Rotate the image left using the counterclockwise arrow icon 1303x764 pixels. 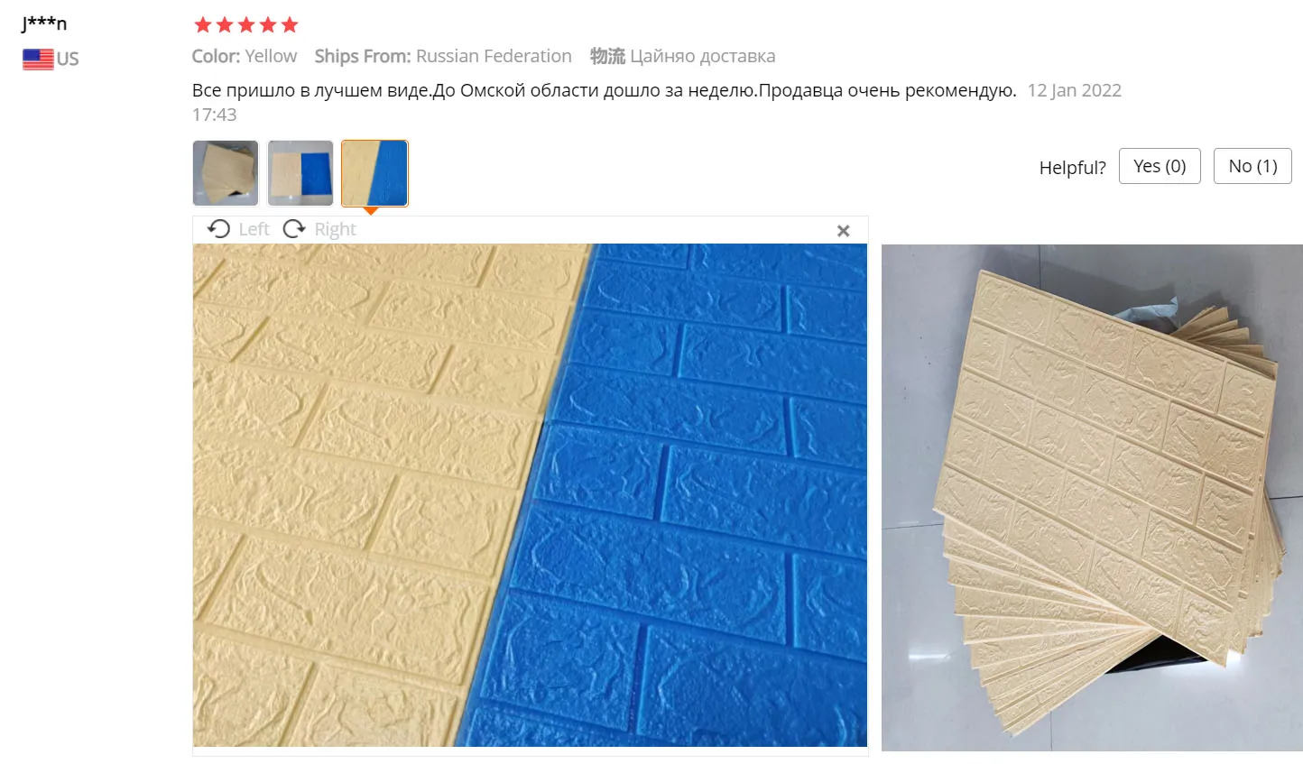(218, 229)
